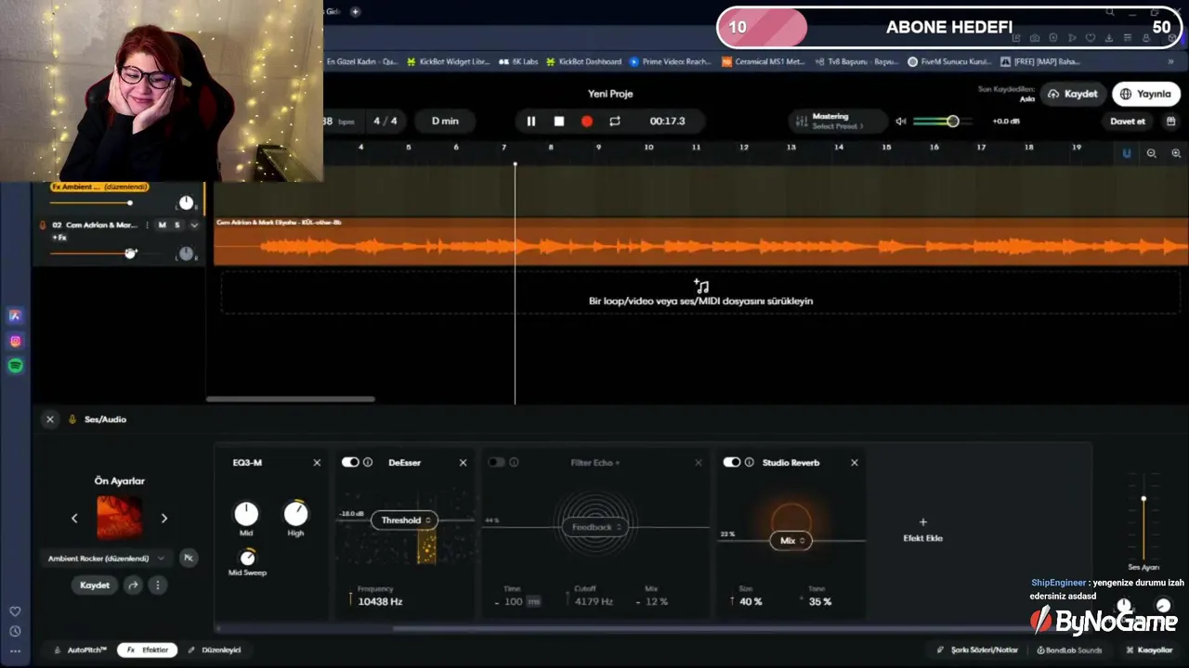This screenshot has height=668, width=1189.
Task: Click timeline ruler at bar 10
Action: click(648, 148)
